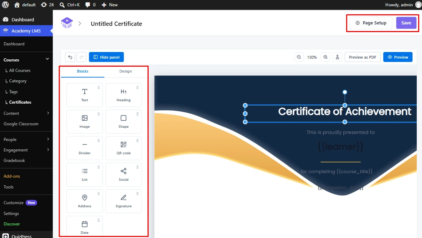Select the Signature block

point(123,201)
